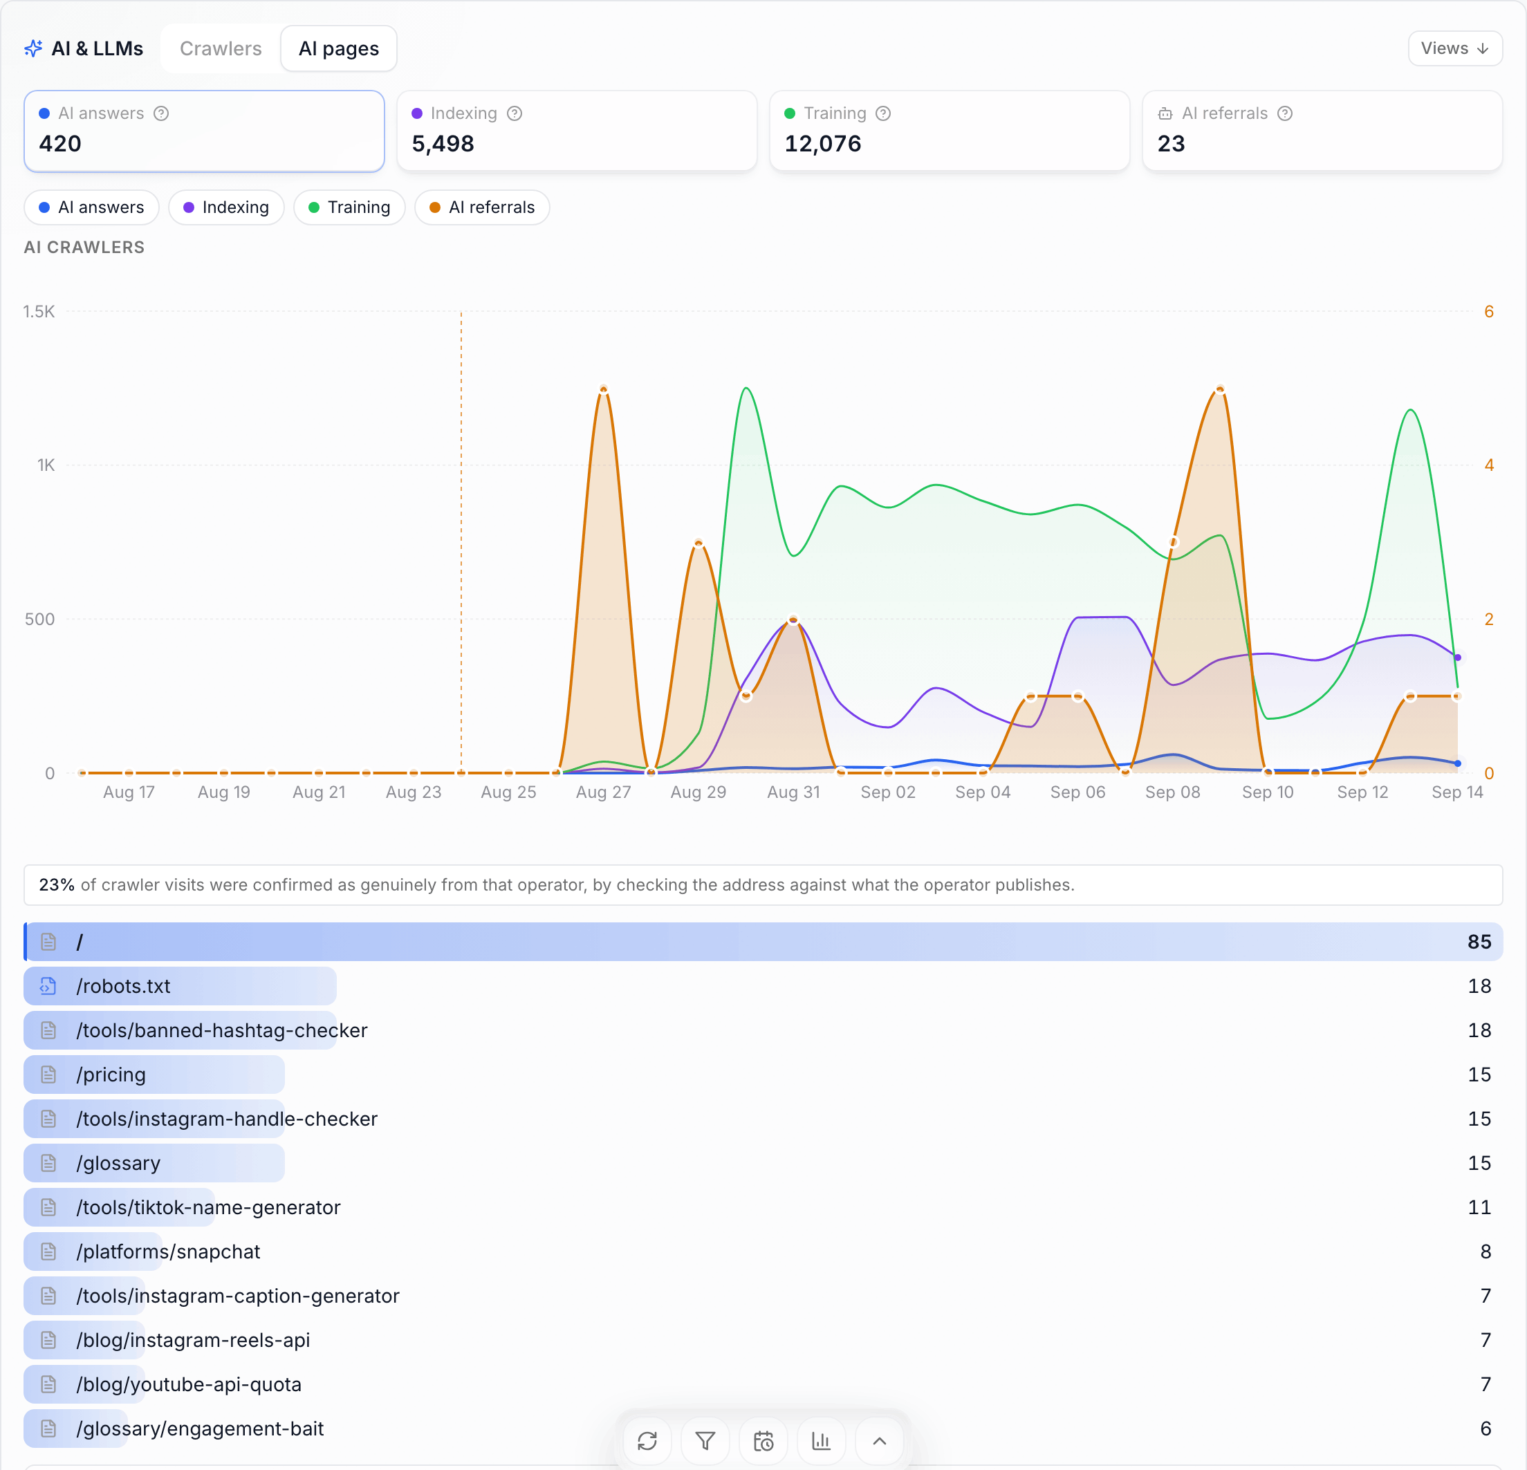
Task: Open the calendar date range icon
Action: point(763,1441)
